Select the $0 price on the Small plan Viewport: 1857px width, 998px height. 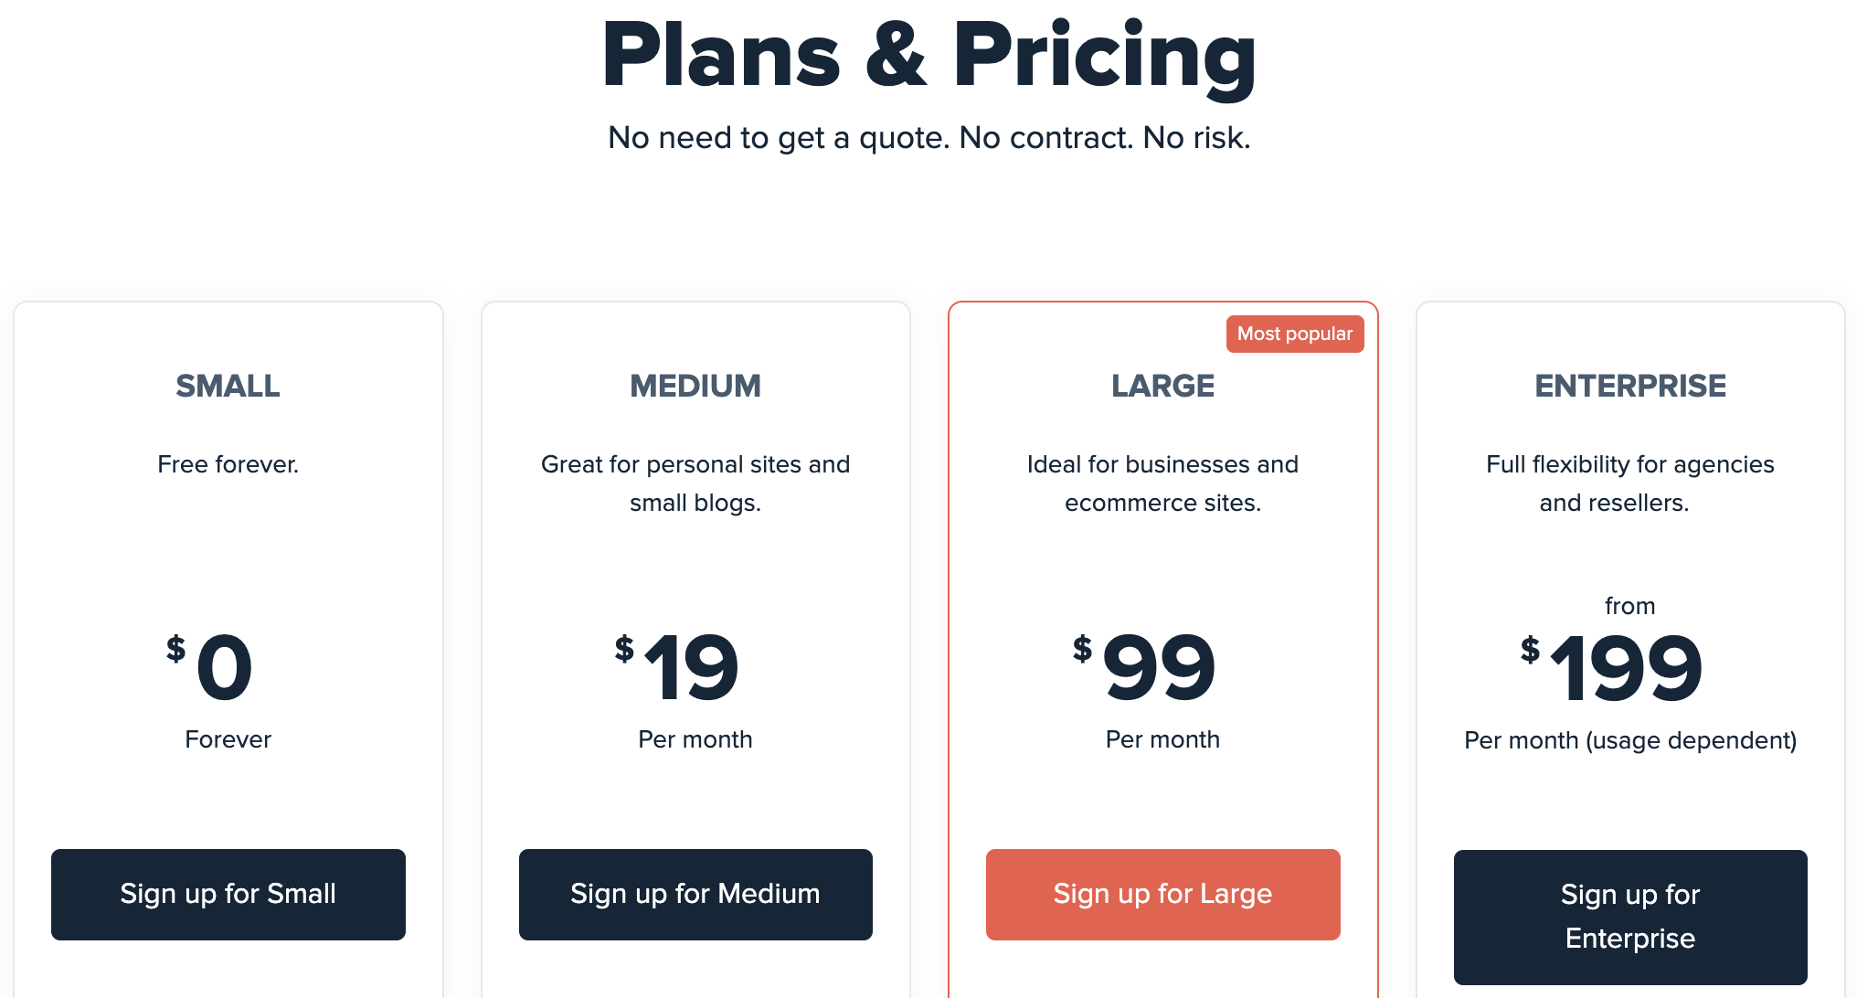pyautogui.click(x=209, y=667)
